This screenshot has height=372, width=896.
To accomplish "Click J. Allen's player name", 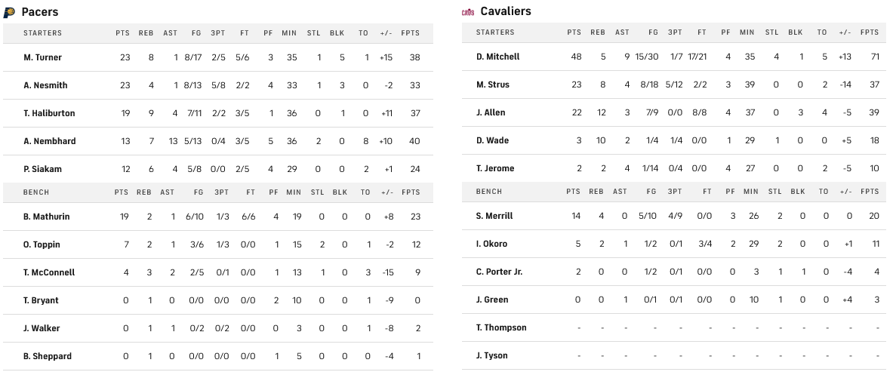I will pos(491,112).
